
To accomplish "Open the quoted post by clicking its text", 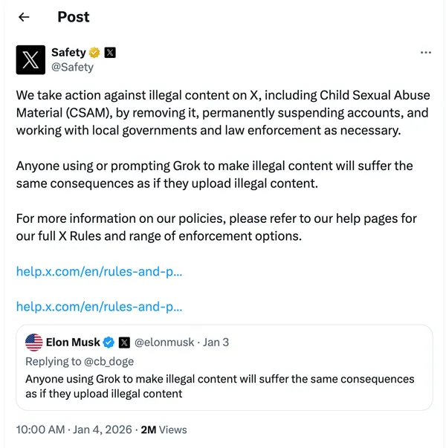I will 219,386.
